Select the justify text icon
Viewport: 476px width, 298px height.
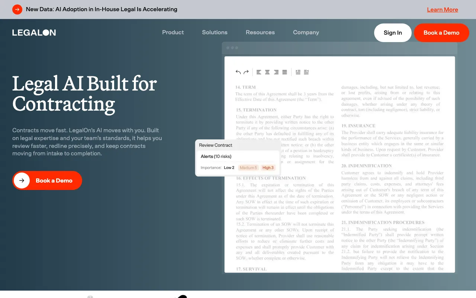[x=284, y=72]
